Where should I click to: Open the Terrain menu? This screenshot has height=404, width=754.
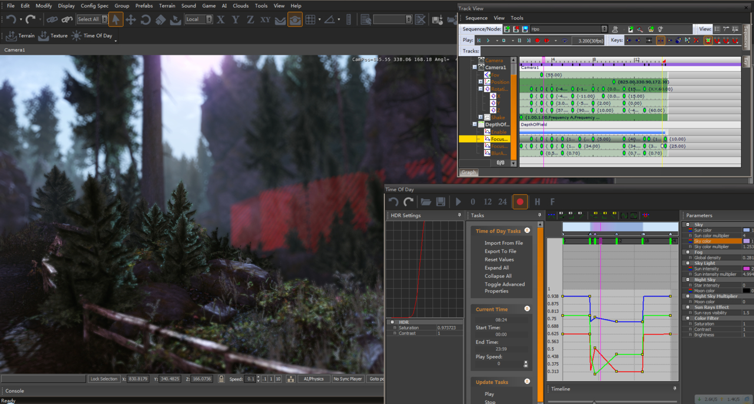(x=167, y=6)
